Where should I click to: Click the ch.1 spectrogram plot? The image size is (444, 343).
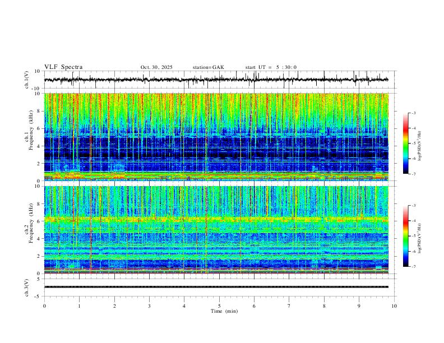(x=216, y=137)
